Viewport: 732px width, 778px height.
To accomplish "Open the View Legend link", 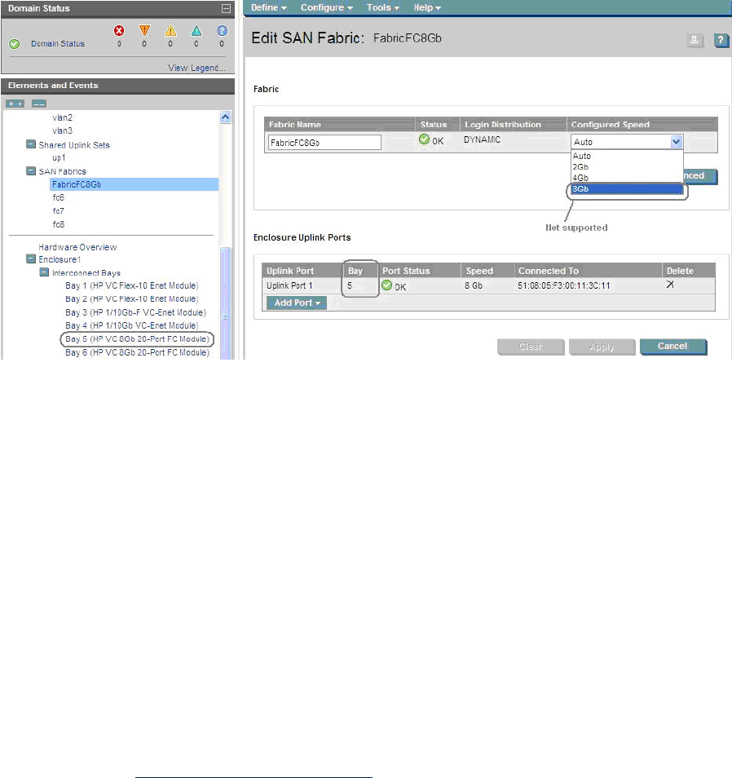I will click(x=196, y=68).
